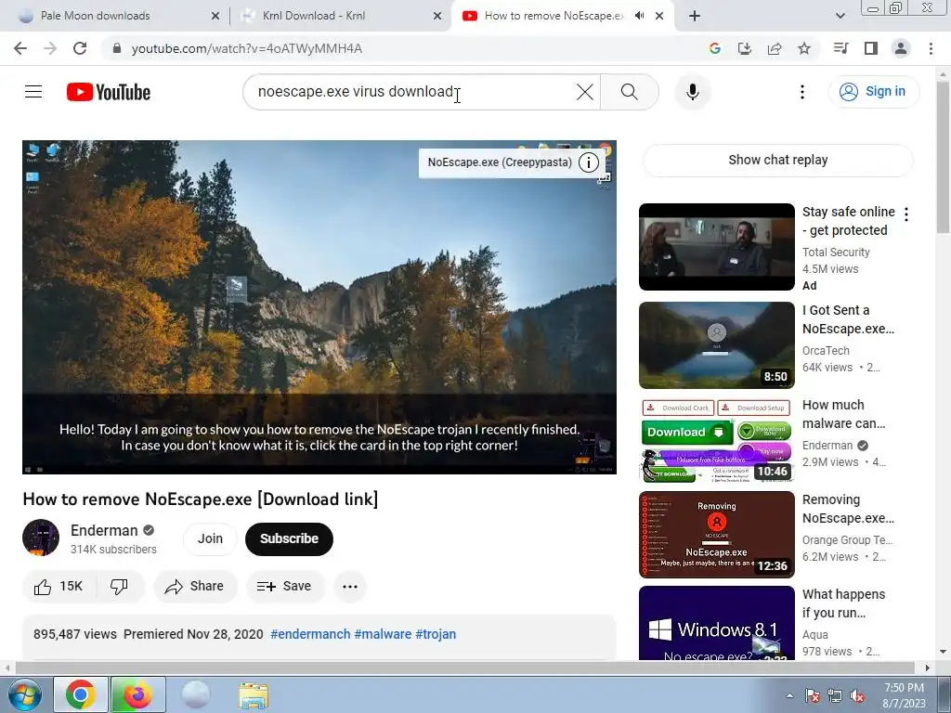Open the media controls icon in Chrome toolbar
Viewport: 951px width, 713px height.
tap(840, 48)
